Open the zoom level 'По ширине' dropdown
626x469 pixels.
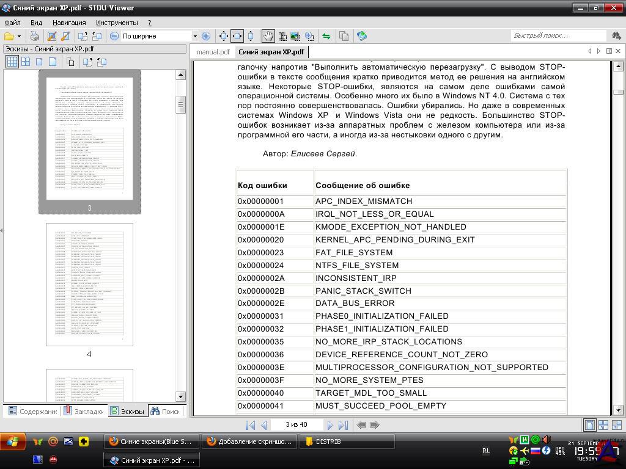pyautogui.click(x=195, y=36)
